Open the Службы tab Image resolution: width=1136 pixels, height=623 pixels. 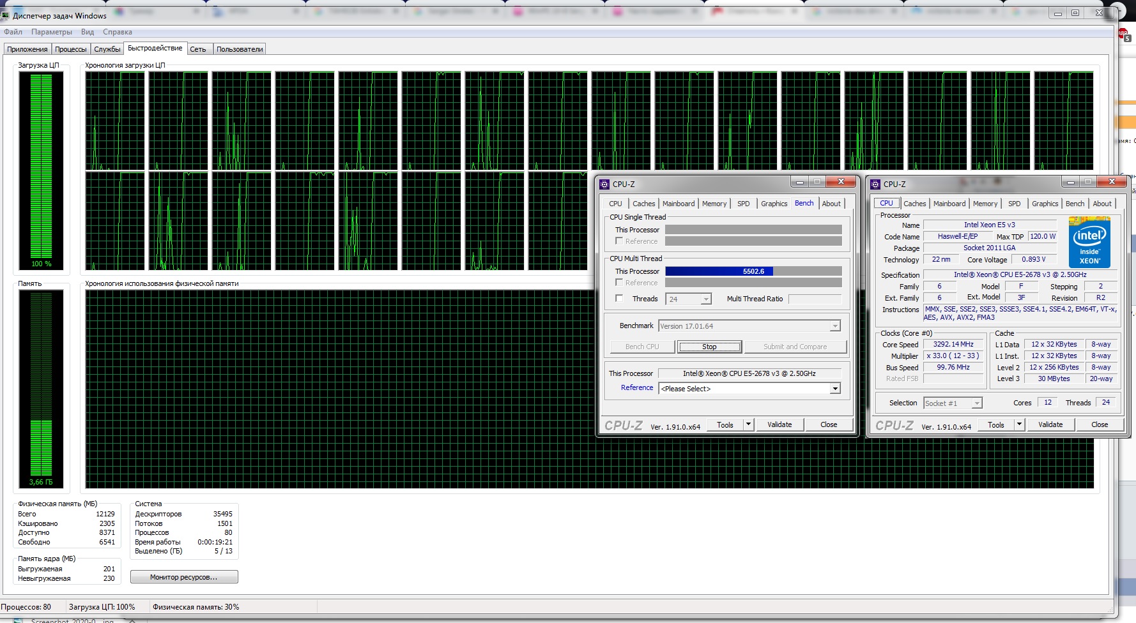107,49
